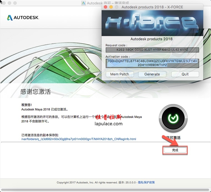The image size is (211, 192).
Task: Click the 感谢您激活 heading text
Action: [x=36, y=92]
